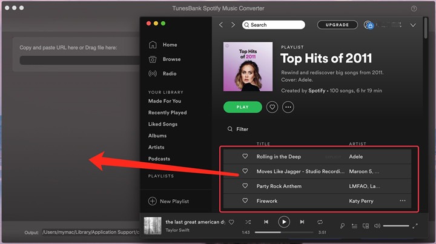Screen dimensions: 436x244
Task: Open the play queue icon
Action: click(x=354, y=226)
